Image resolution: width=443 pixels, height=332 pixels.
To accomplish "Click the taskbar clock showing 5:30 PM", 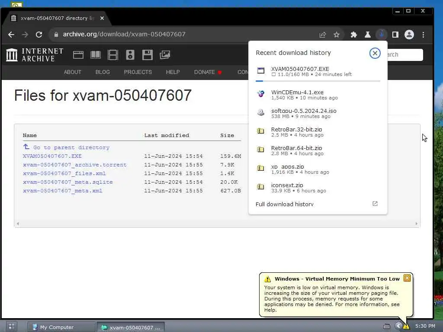I will (x=425, y=326).
